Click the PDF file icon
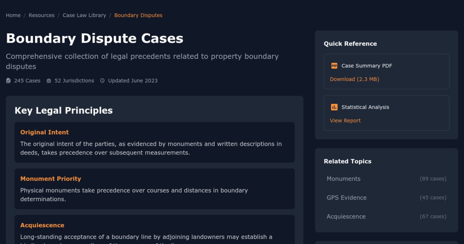Image resolution: width=464 pixels, height=244 pixels. (334, 66)
